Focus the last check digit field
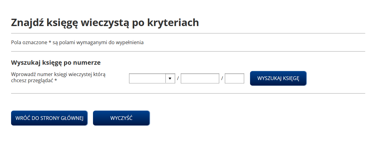This screenshot has width=376, height=142. tap(234, 79)
